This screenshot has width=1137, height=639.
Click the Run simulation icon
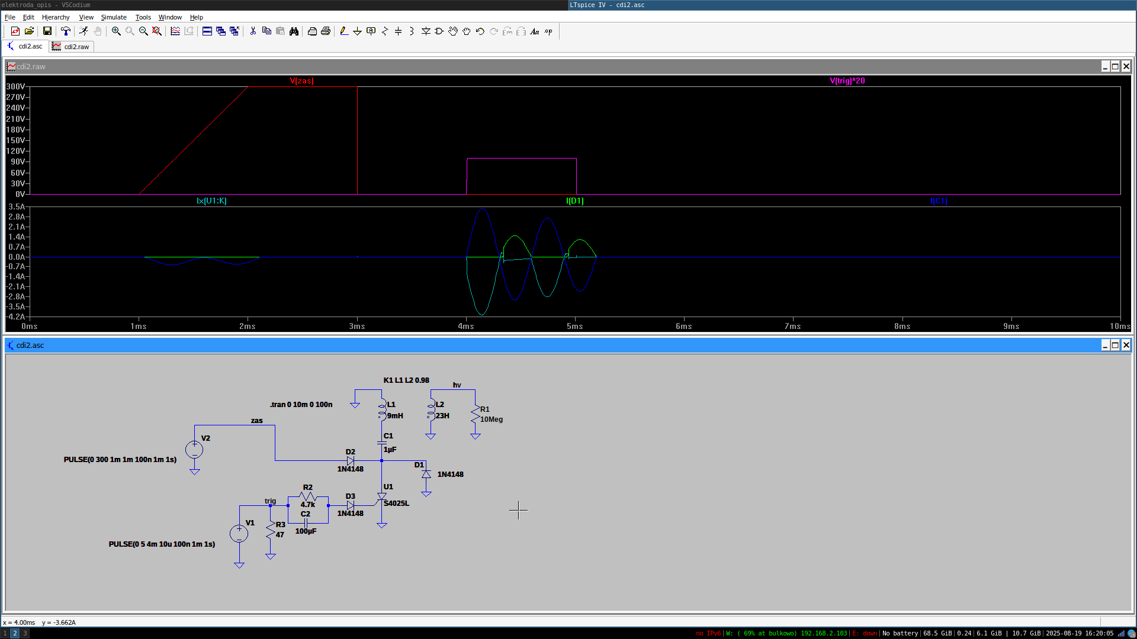coord(83,31)
